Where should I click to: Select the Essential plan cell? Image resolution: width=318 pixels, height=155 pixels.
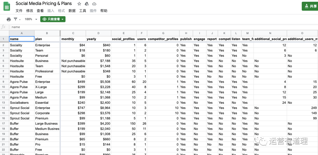coord(47,103)
